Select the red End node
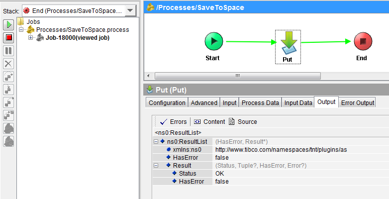The width and height of the screenshot is (389, 199). 363,41
